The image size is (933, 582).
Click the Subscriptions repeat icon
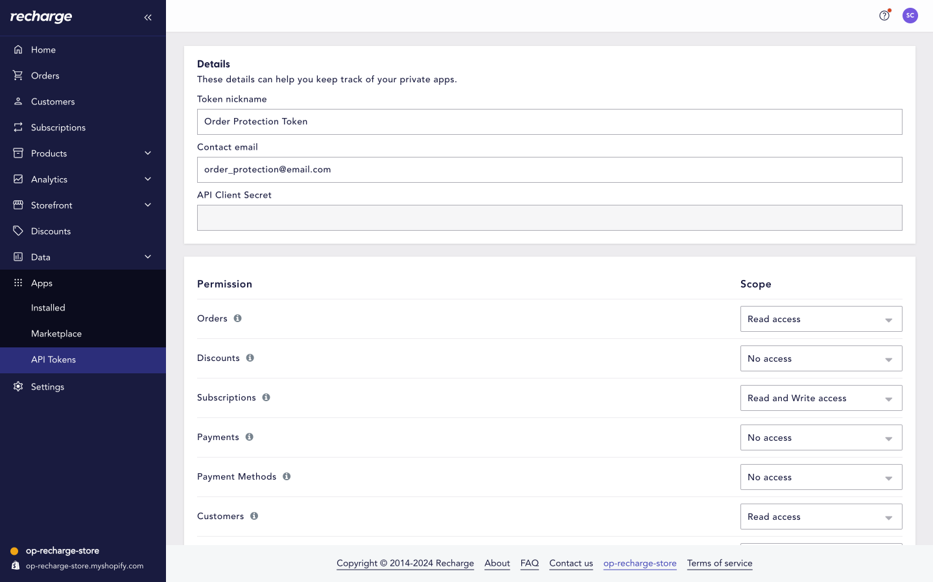click(x=18, y=127)
